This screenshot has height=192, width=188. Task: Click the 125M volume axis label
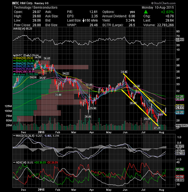pos(8,106)
